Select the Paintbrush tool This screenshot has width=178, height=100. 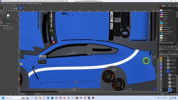pyautogui.click(x=4, y=11)
